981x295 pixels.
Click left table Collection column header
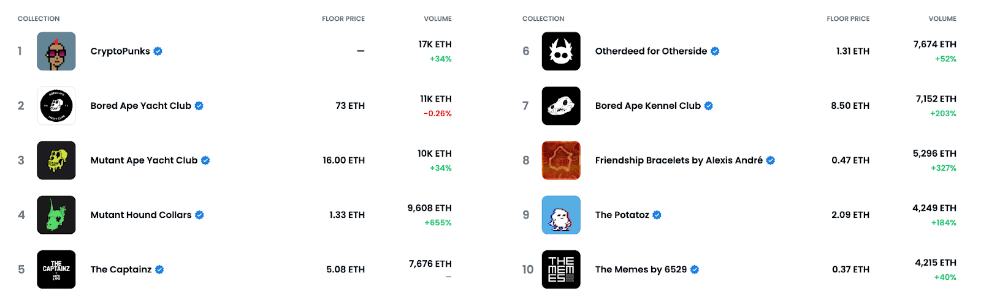point(39,19)
